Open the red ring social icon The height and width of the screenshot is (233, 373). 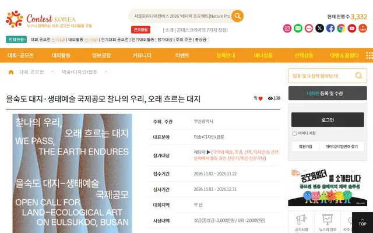pos(309,29)
